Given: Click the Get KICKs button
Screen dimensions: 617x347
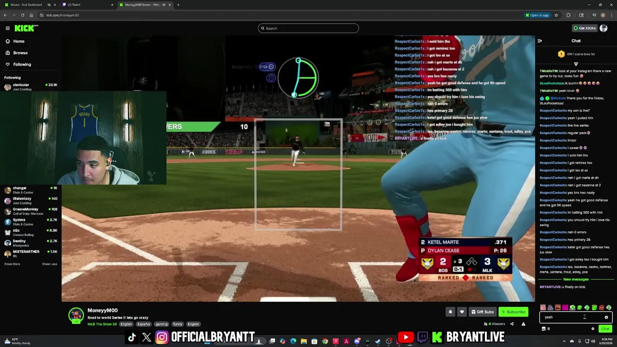Looking at the screenshot, I should (x=584, y=28).
